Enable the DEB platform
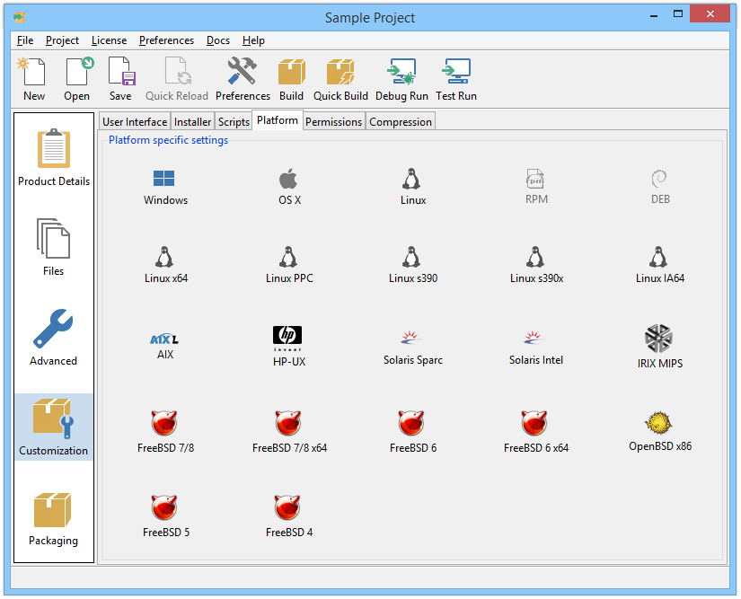Viewport: 741px width, 599px height. click(659, 186)
